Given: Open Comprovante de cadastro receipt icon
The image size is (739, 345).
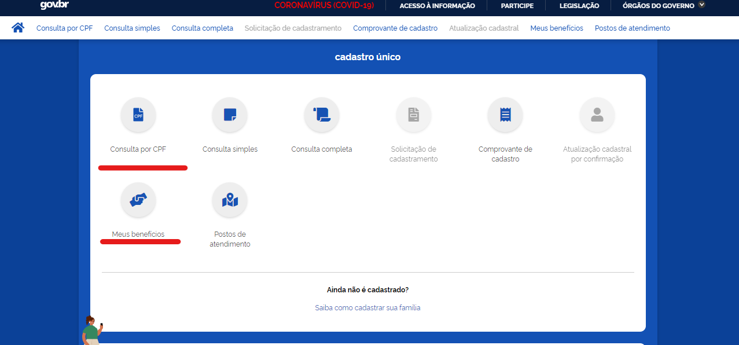Looking at the screenshot, I should [x=505, y=115].
